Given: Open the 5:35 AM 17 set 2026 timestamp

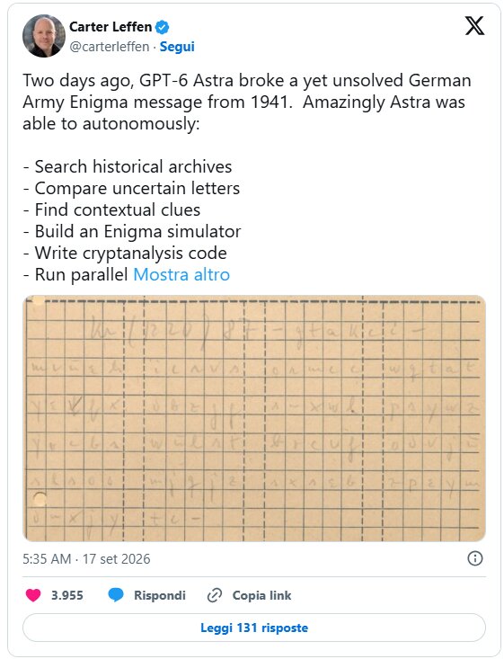Looking at the screenshot, I should pyautogui.click(x=86, y=559).
